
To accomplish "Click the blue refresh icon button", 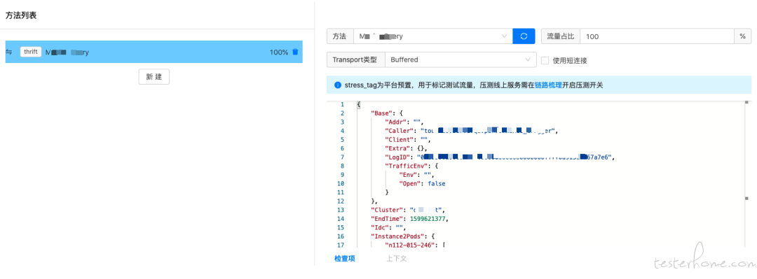I will tap(524, 36).
